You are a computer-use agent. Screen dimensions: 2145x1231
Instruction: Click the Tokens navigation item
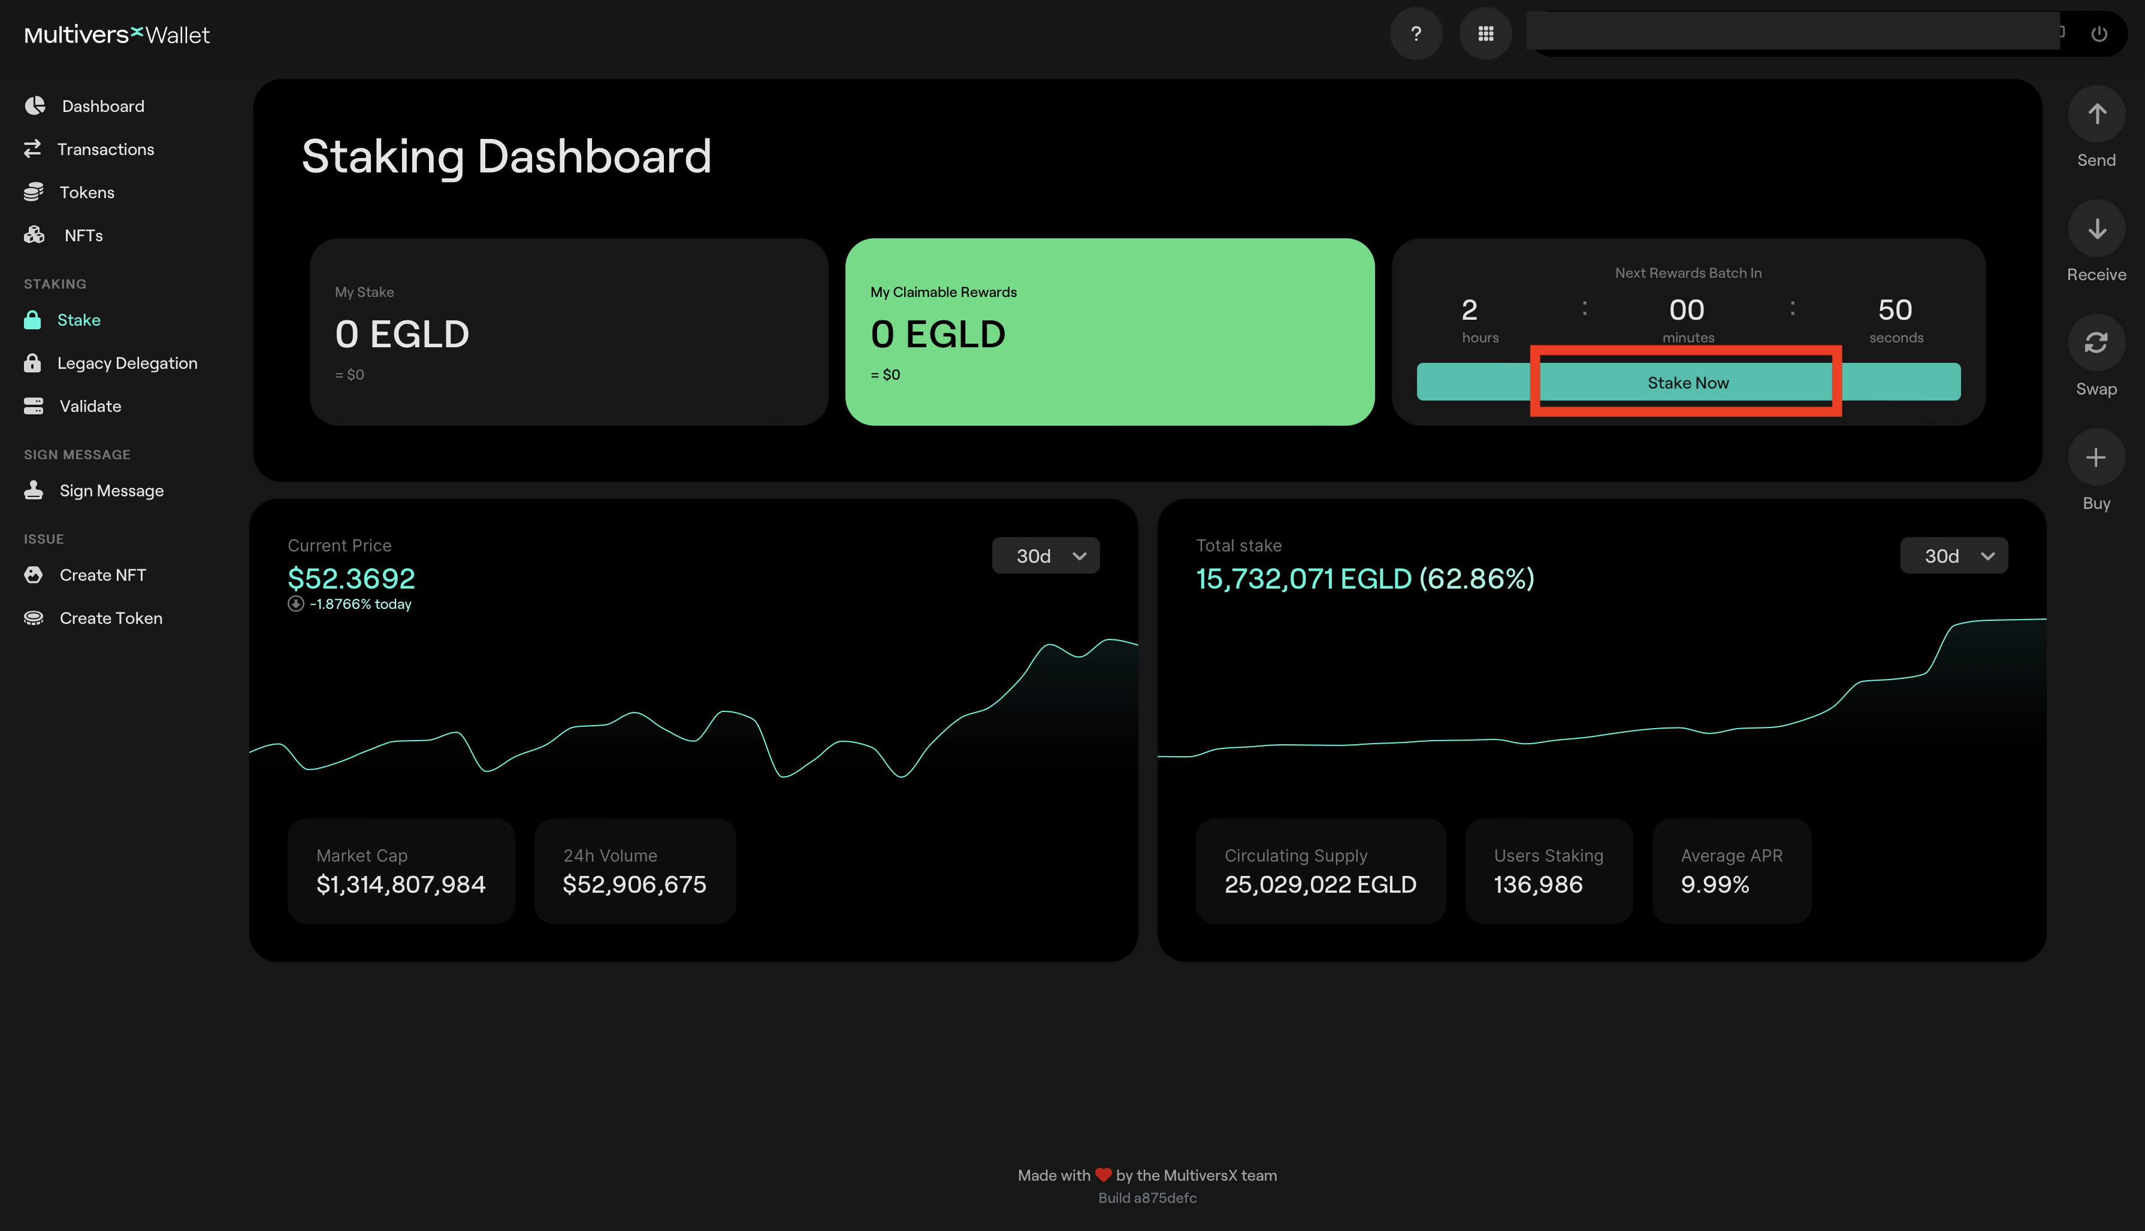pyautogui.click(x=86, y=192)
